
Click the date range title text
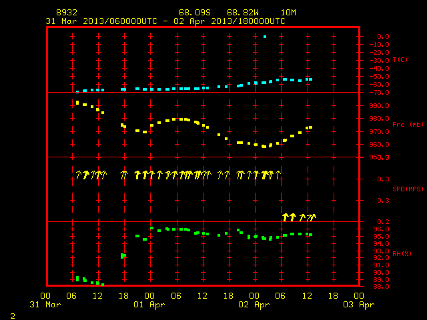[x=165, y=21]
